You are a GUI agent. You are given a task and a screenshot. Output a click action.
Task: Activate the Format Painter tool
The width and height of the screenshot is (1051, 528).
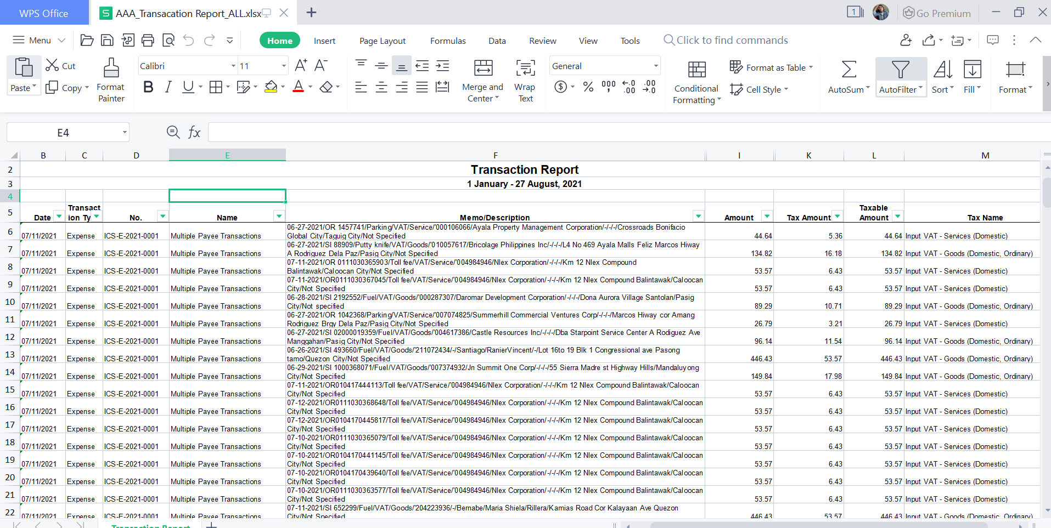point(111,80)
